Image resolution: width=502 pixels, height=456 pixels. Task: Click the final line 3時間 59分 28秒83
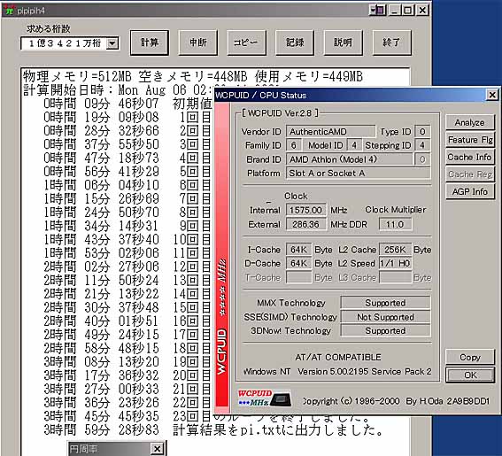click(101, 429)
